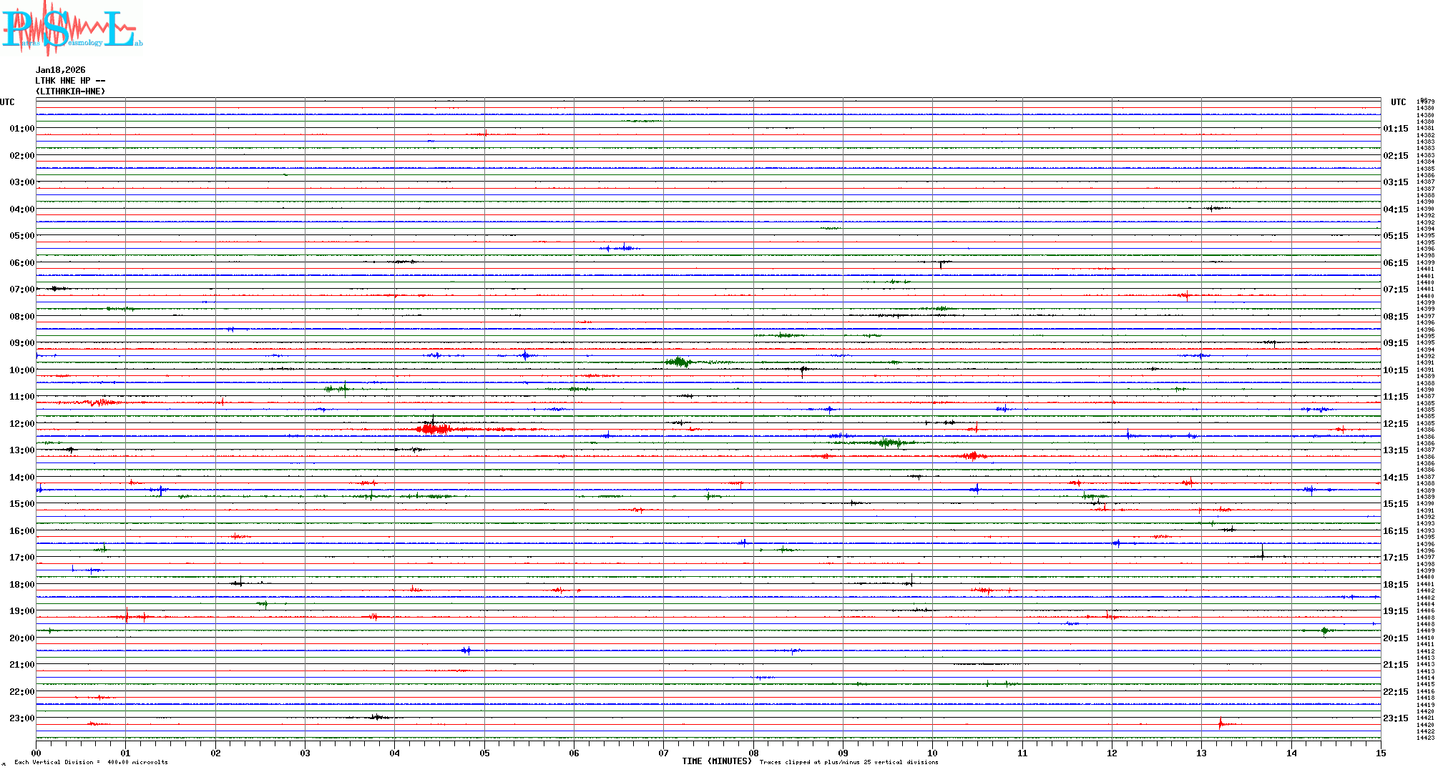
Task: Click the large red seismic burst near 12:00
Action: pos(434,429)
